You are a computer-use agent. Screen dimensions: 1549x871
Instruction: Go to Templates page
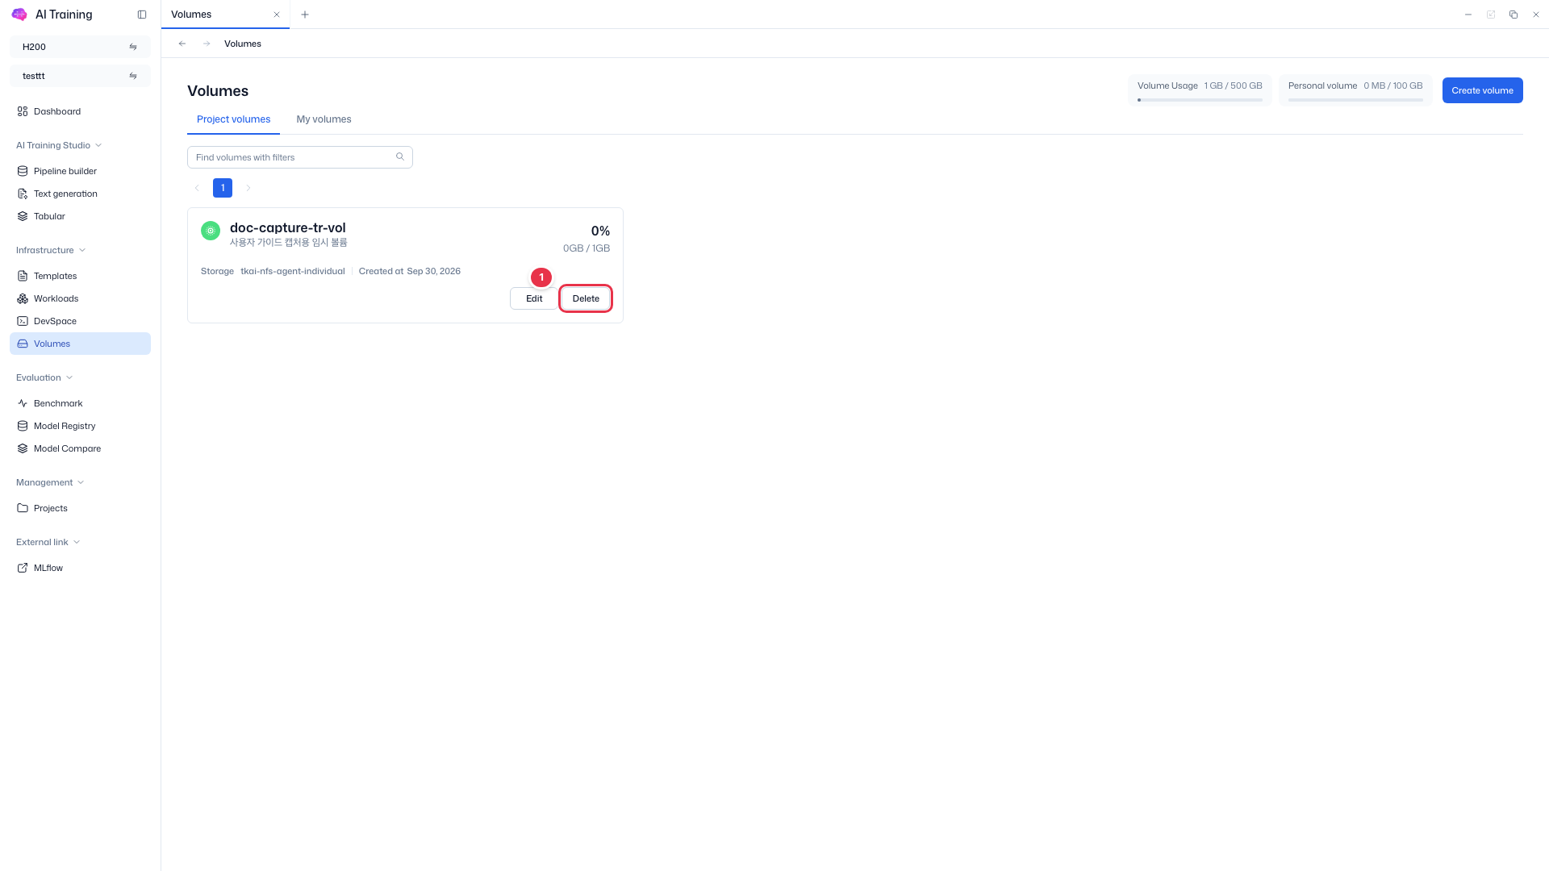click(80, 276)
